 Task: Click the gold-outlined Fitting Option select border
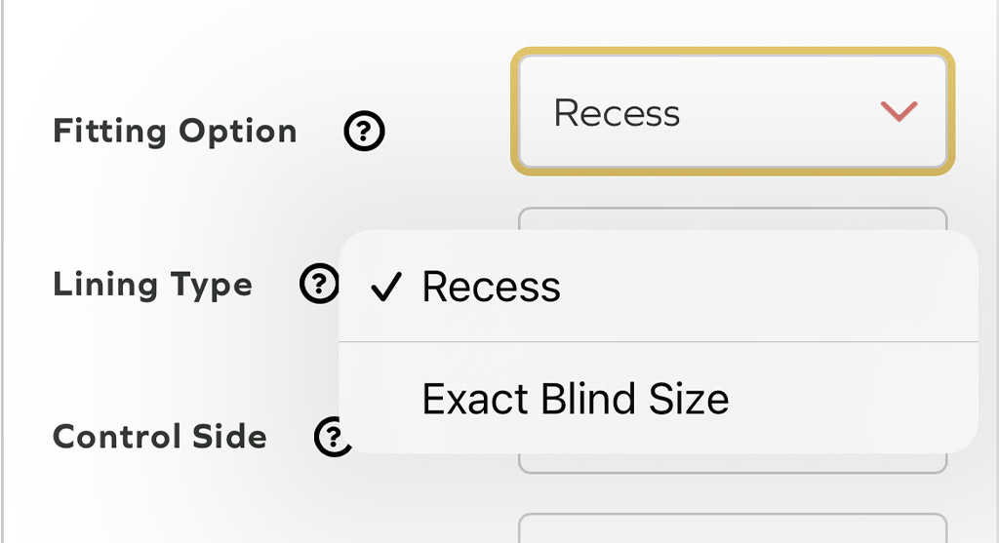point(732,51)
